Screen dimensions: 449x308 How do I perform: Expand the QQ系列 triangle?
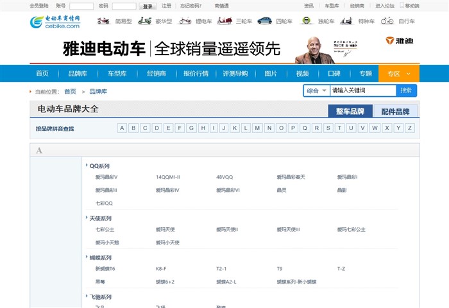pyautogui.click(x=87, y=165)
